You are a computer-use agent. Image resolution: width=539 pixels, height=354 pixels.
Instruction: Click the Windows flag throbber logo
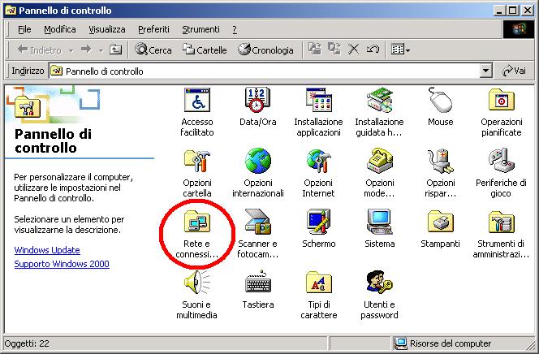click(x=519, y=29)
